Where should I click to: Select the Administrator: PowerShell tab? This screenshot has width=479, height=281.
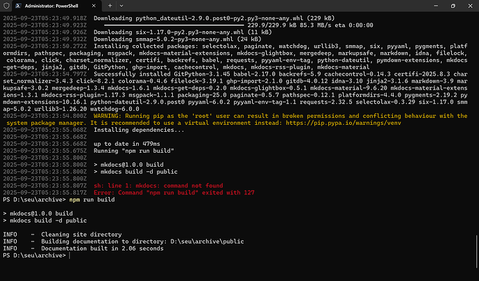pyautogui.click(x=56, y=6)
